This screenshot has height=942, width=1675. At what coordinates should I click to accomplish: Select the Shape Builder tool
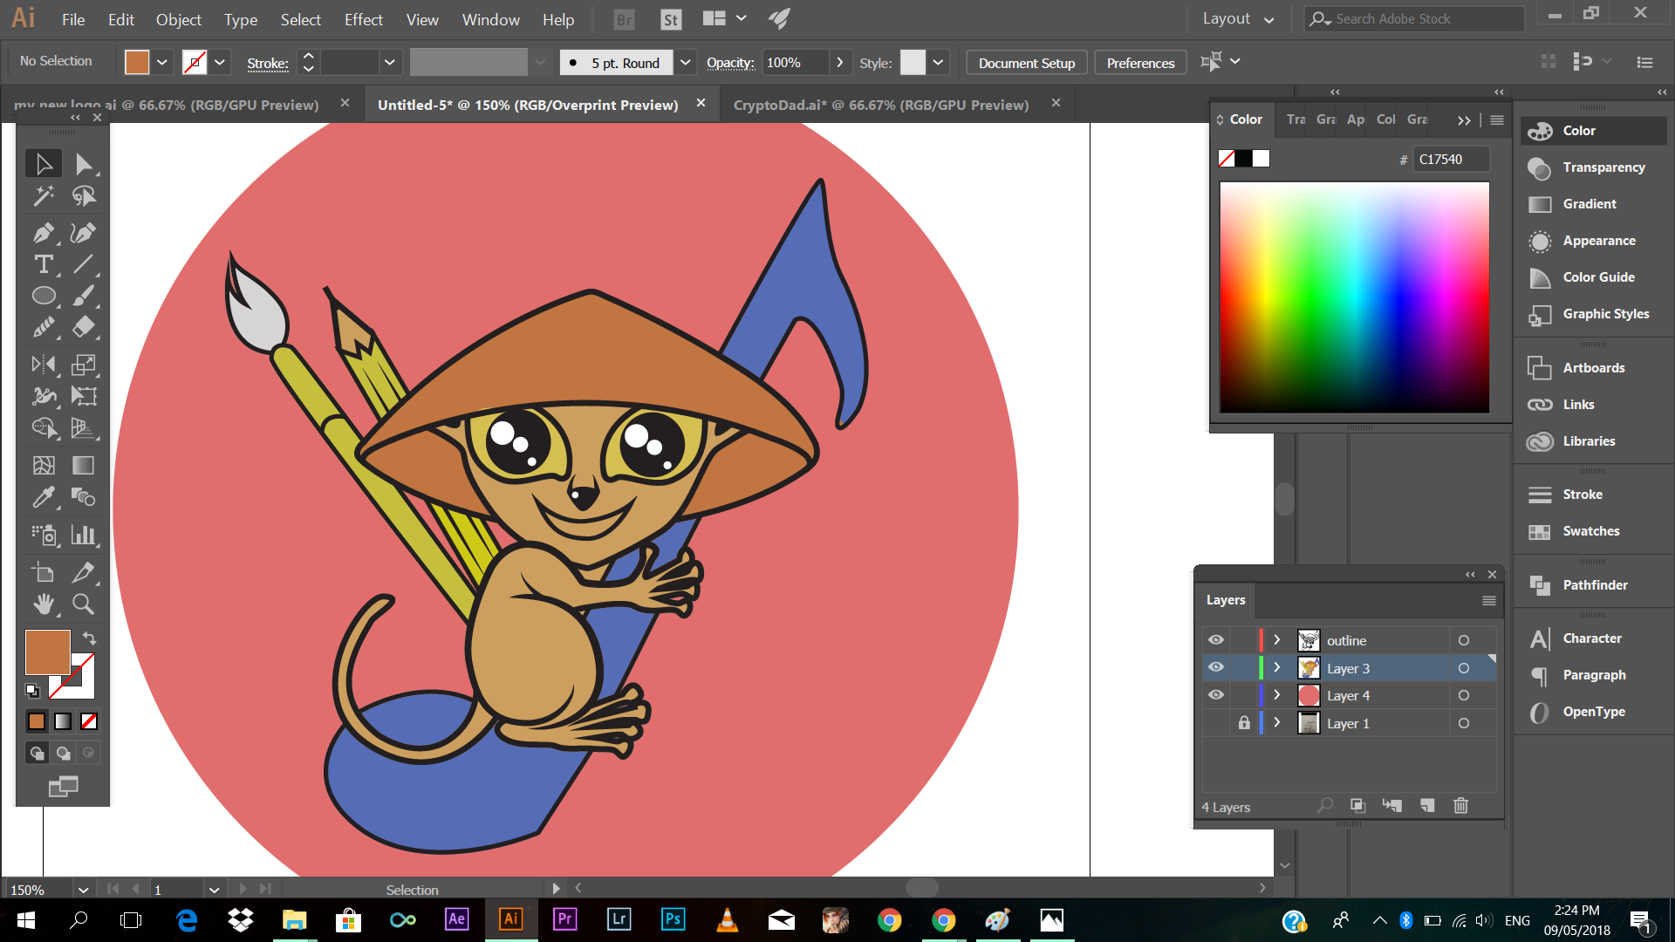tap(43, 428)
